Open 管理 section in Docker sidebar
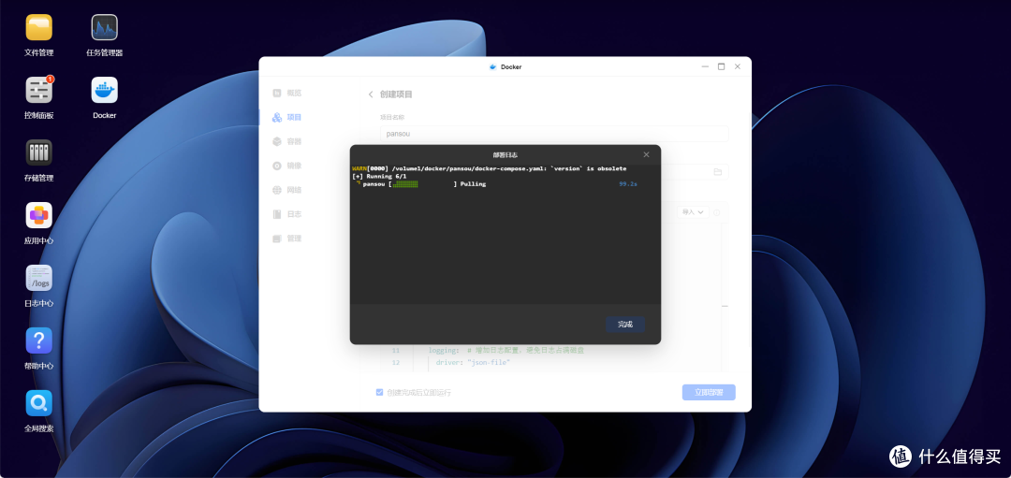Screen dimensions: 1011x478 pos(287,239)
